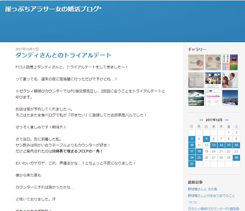The width and height of the screenshot is (245, 211).
Task: Select calendar date 31
Action: point(192,164)
